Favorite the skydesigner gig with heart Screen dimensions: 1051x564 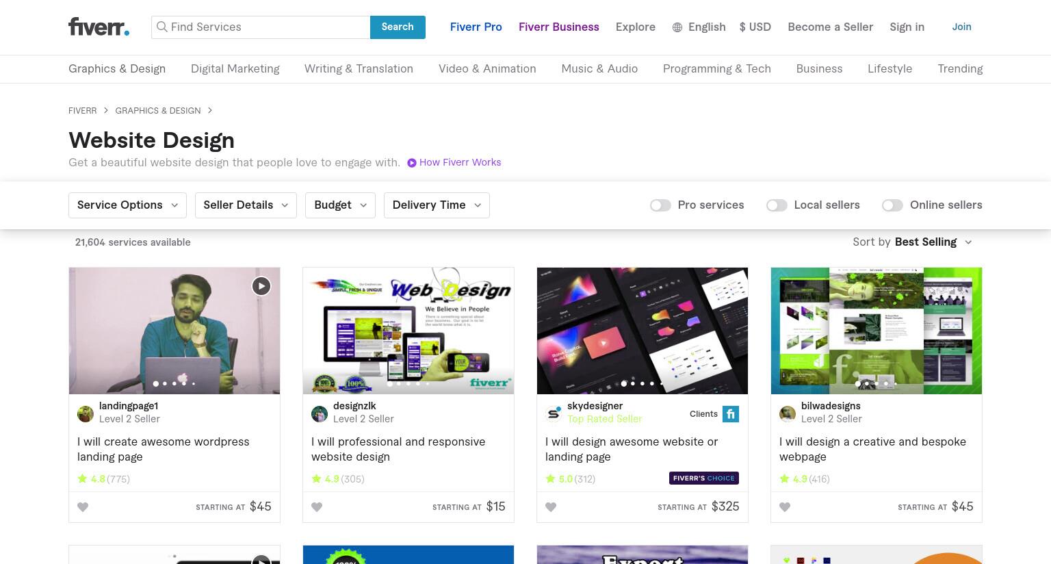[x=551, y=507]
